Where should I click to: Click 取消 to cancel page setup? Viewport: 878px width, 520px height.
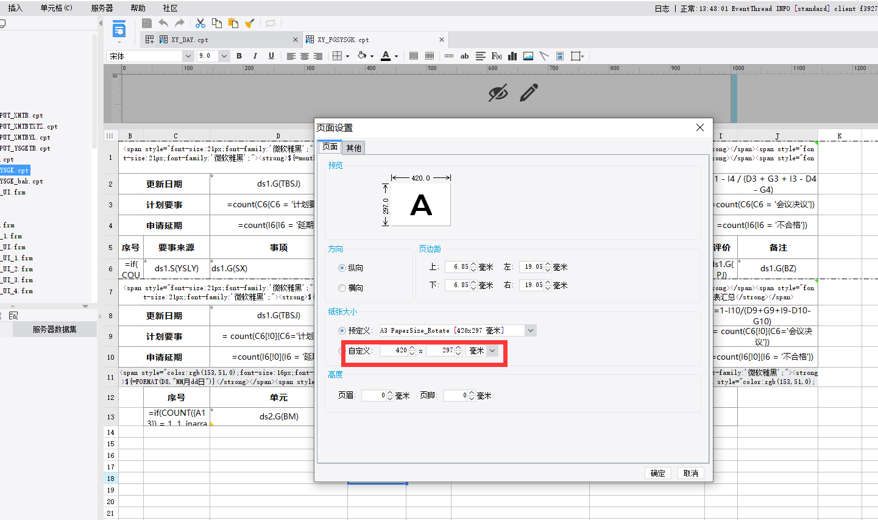click(690, 473)
